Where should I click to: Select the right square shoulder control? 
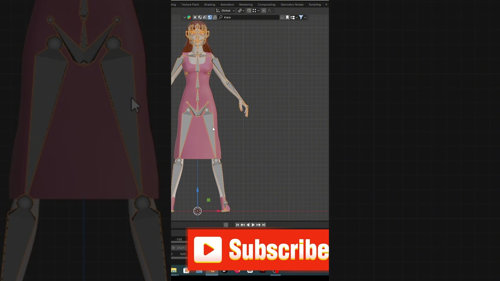[209, 73]
